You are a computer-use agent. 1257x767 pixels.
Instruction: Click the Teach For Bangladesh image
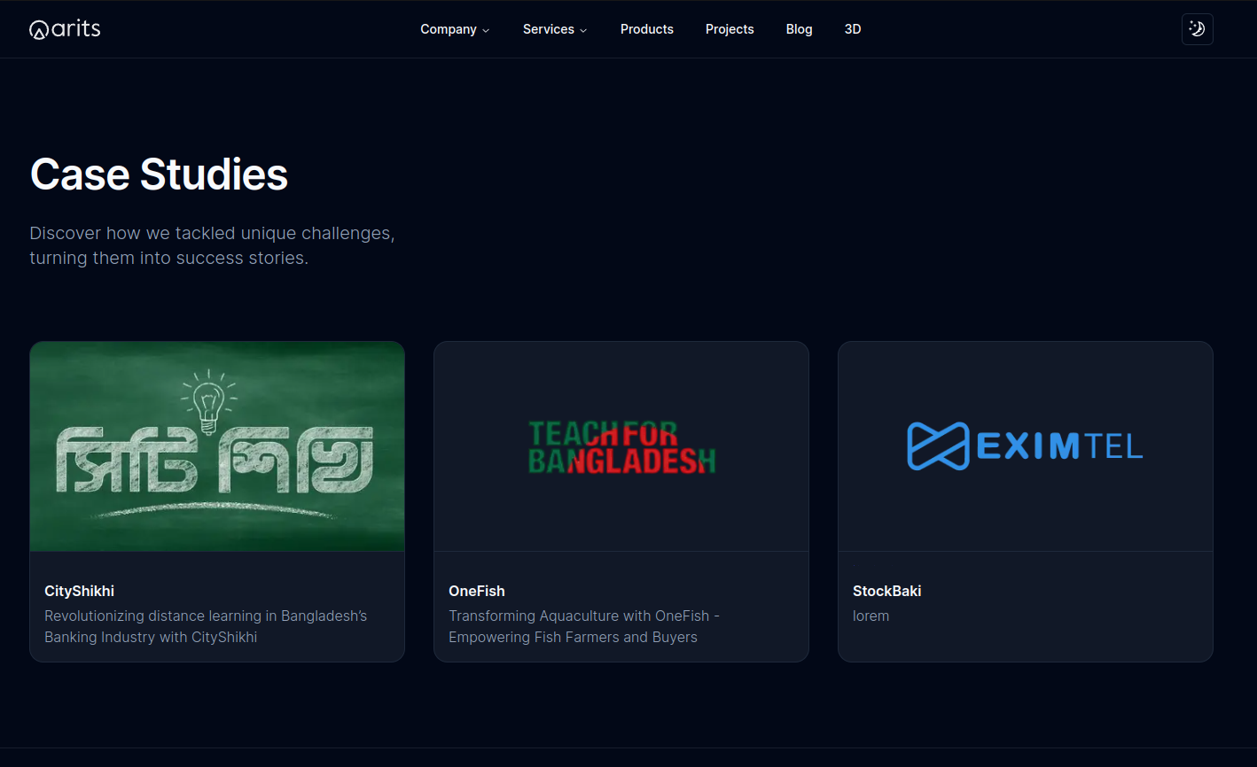pyautogui.click(x=621, y=446)
